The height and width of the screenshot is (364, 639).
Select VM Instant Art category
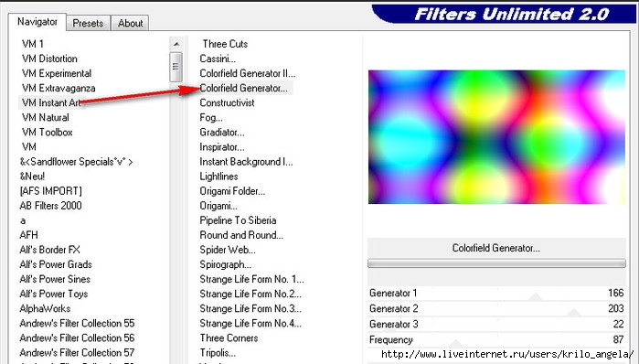coord(51,102)
